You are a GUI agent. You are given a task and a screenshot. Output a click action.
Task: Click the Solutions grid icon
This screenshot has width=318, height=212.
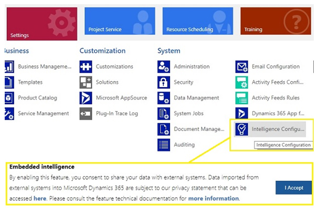(x=86, y=82)
